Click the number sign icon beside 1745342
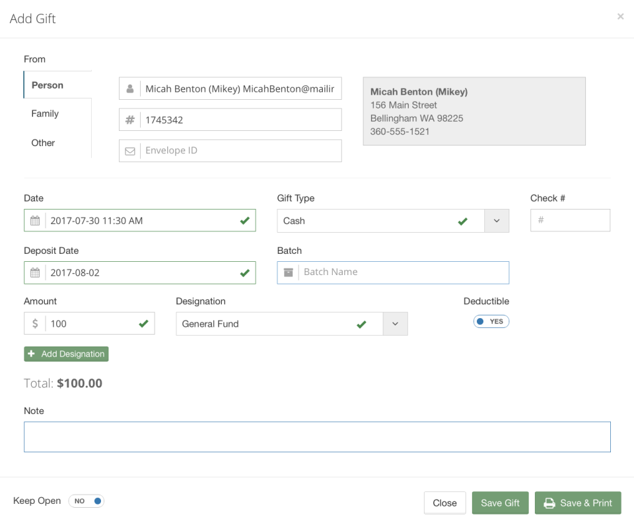The image size is (634, 527). [x=130, y=119]
